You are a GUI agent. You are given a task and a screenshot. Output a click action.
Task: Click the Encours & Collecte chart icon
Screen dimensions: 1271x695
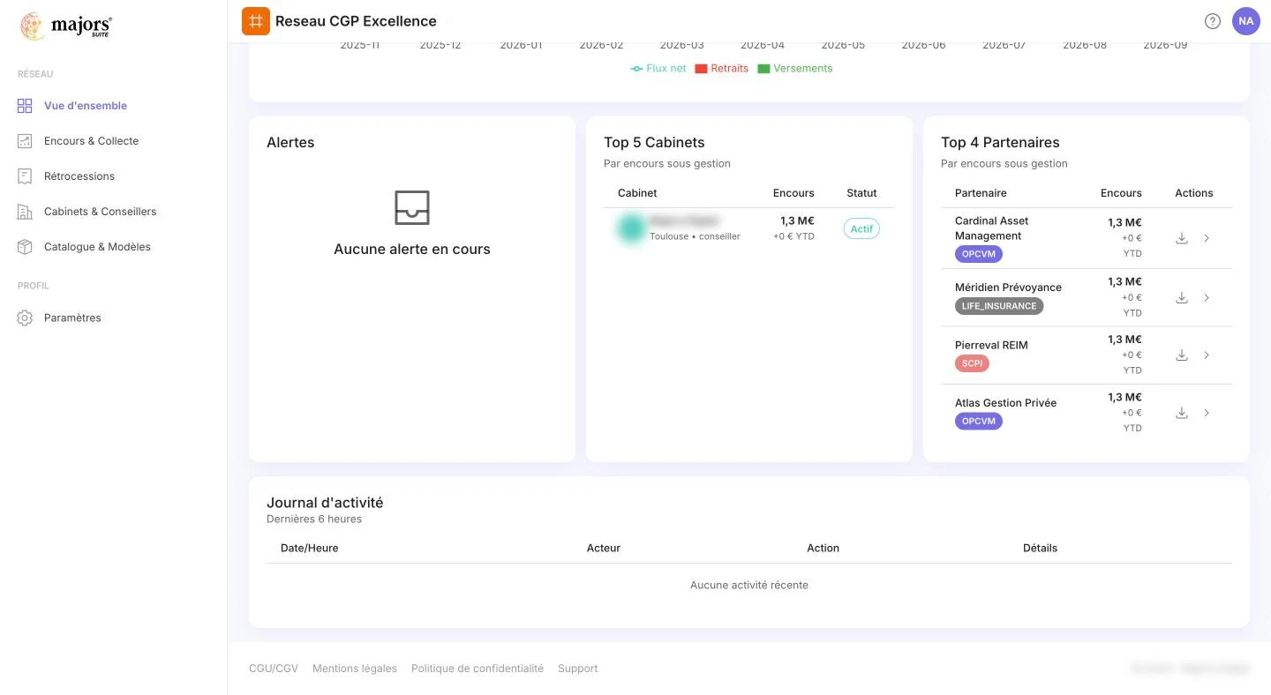25,141
